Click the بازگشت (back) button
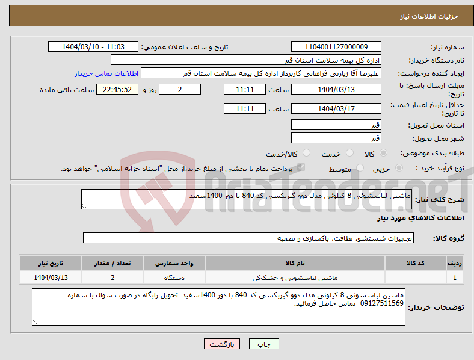The width and height of the screenshot is (474, 360). pyautogui.click(x=222, y=344)
